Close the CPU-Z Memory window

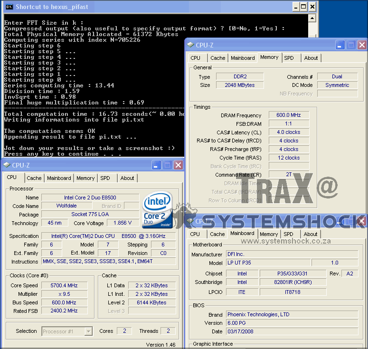362,45
